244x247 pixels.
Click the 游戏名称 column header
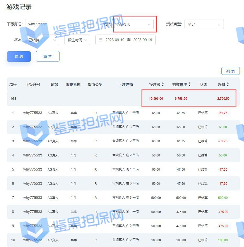click(x=73, y=85)
